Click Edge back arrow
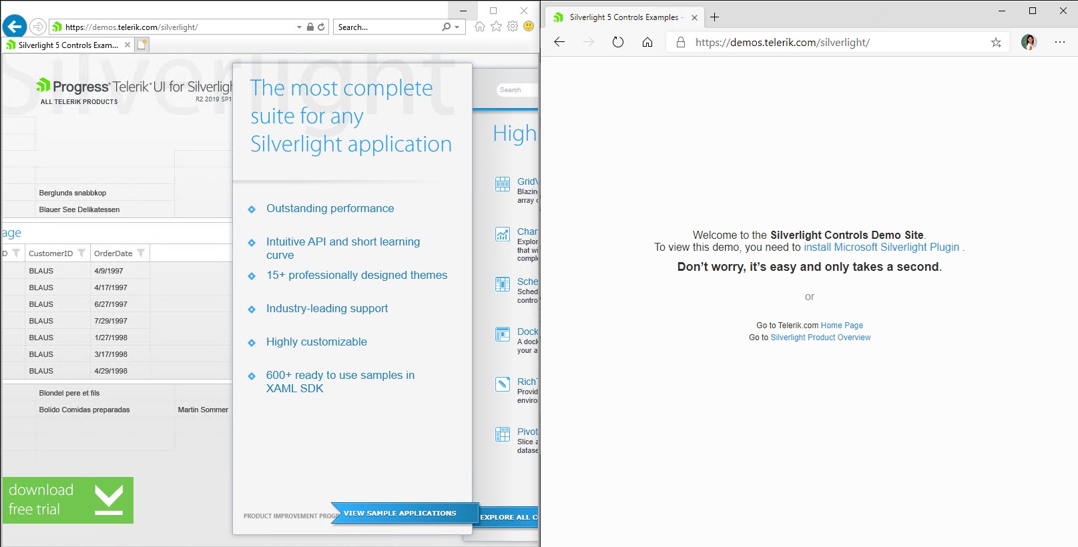This screenshot has height=547, width=1078. pos(559,42)
